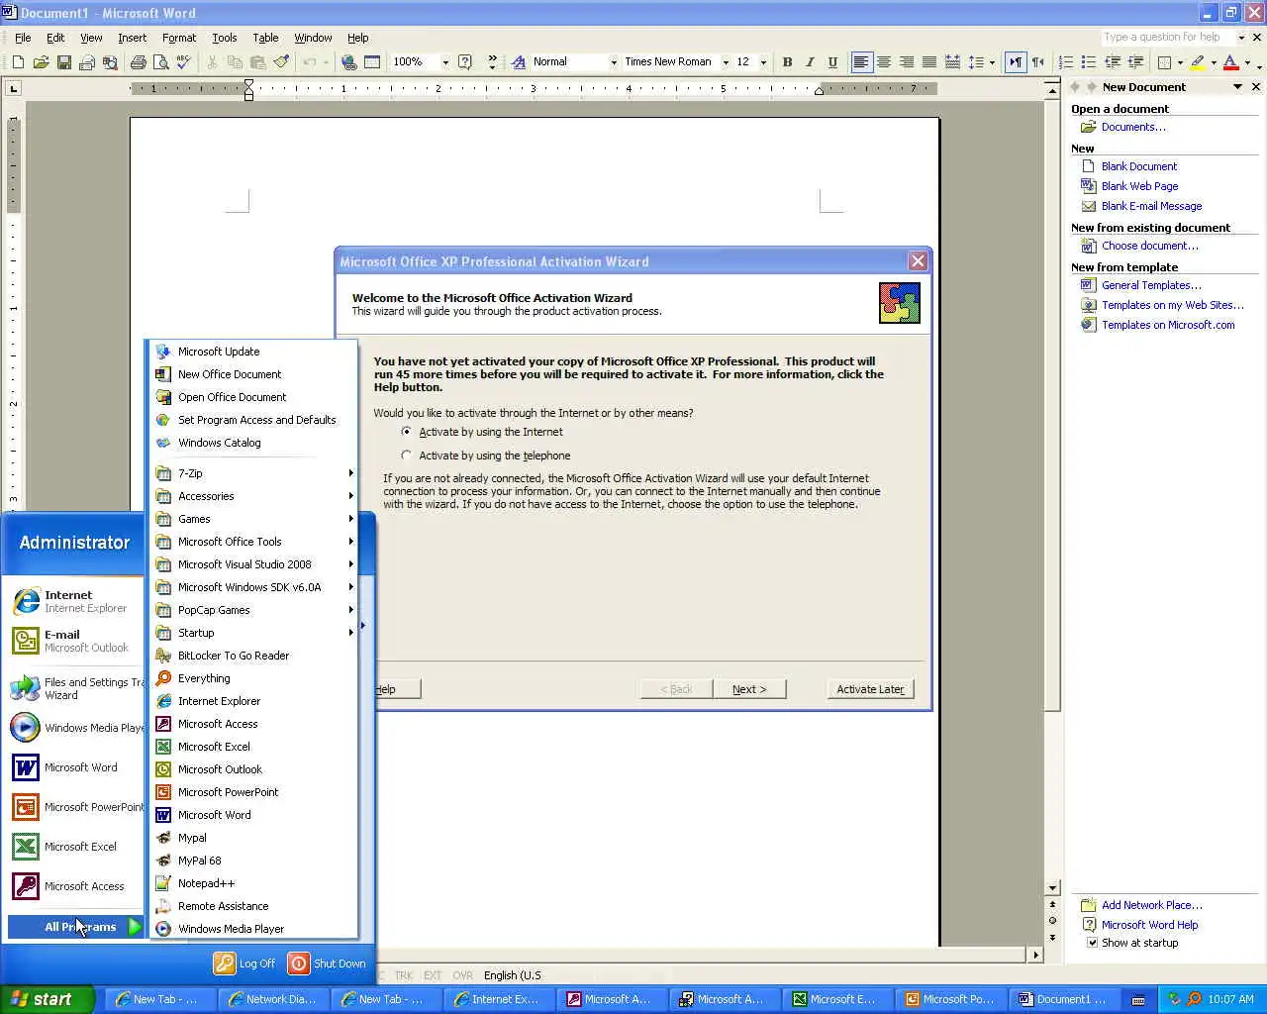Click the Log Off button
The image size is (1267, 1014).
click(244, 963)
